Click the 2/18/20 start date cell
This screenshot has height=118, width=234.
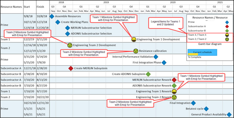click(29, 74)
